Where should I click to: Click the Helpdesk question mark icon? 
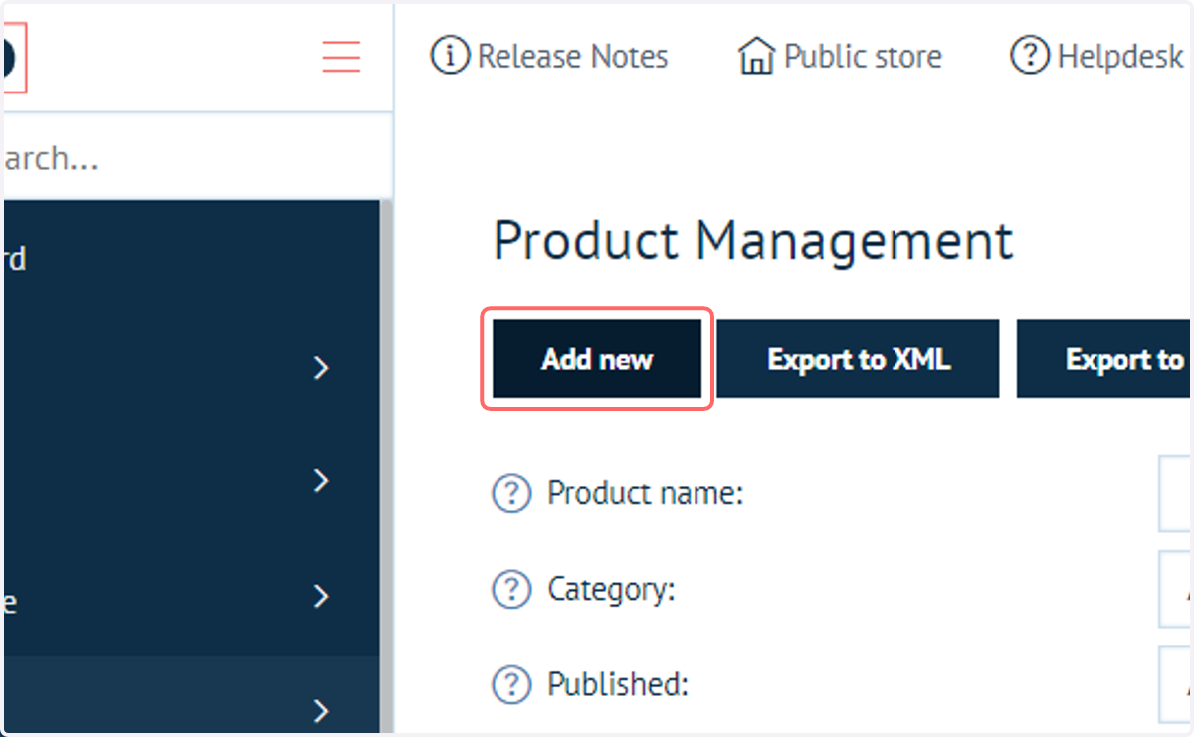[1030, 56]
